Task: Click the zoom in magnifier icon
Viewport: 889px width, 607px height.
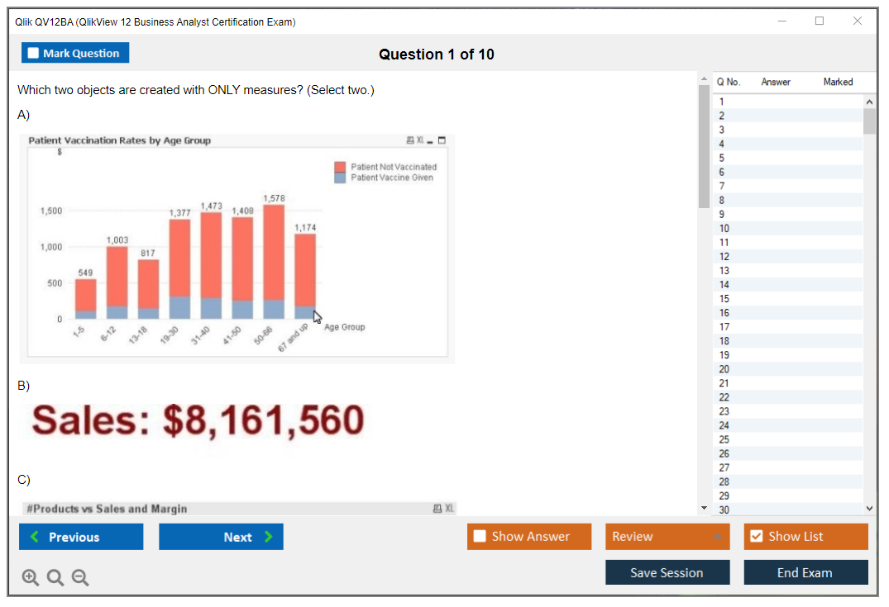Action: (x=31, y=578)
